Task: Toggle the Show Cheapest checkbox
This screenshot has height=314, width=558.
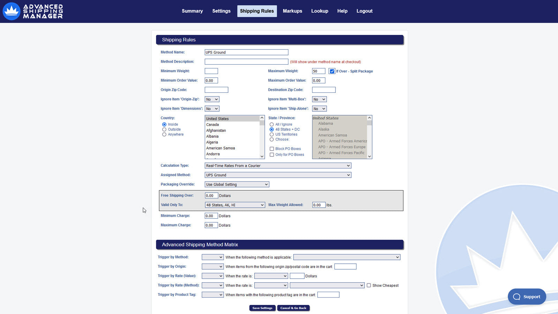Action: point(369,285)
